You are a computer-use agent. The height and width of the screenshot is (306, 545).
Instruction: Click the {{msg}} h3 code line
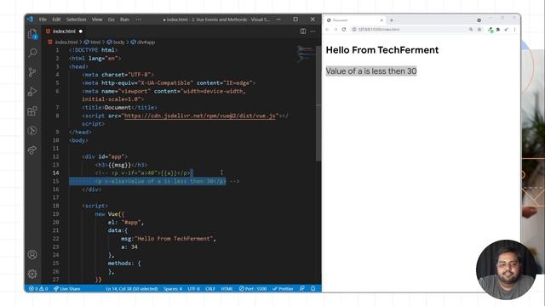tap(121, 165)
